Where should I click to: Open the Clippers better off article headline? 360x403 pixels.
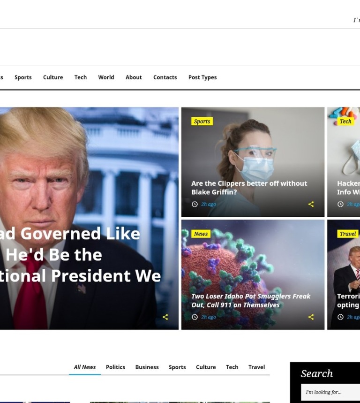249,188
